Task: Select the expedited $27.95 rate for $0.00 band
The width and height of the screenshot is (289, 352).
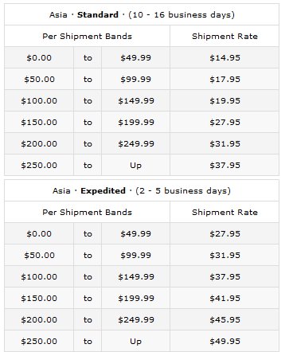Action: coord(225,233)
